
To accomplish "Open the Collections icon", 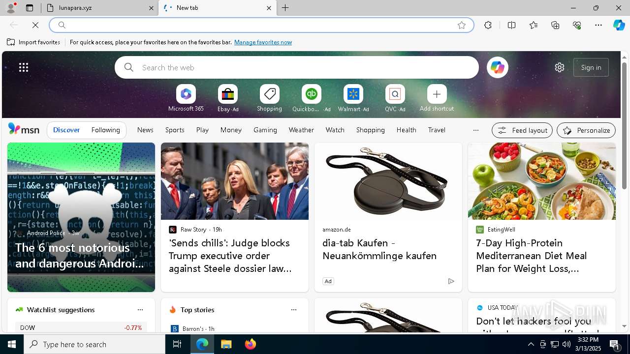I will coord(555,25).
